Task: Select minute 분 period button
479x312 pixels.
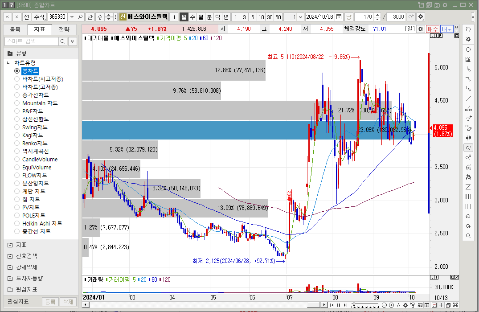Action: [x=209, y=17]
